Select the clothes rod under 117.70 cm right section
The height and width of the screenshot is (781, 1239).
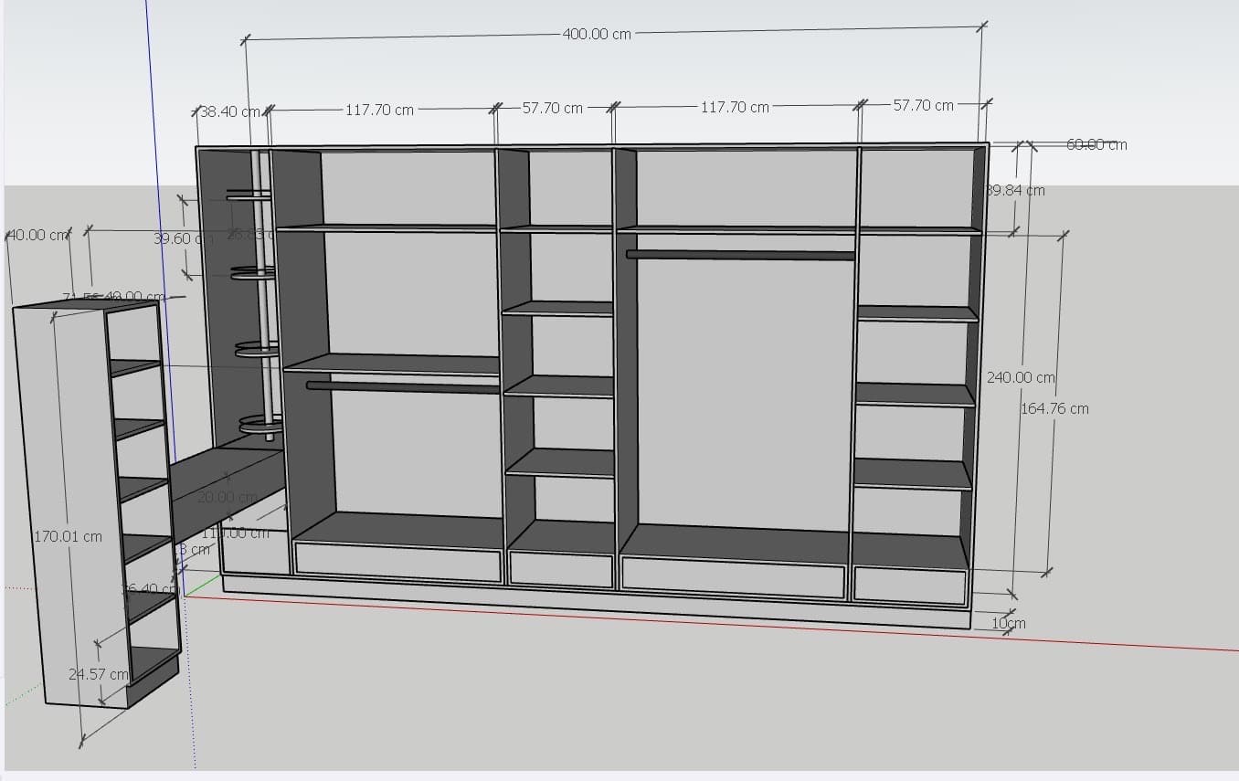[x=740, y=255]
